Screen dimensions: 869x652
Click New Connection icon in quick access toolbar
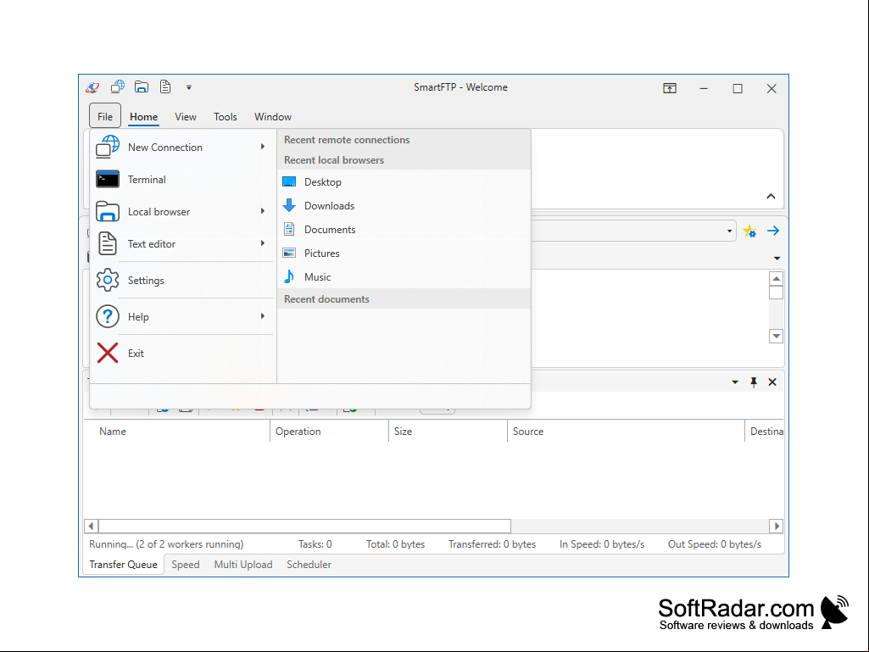[118, 86]
